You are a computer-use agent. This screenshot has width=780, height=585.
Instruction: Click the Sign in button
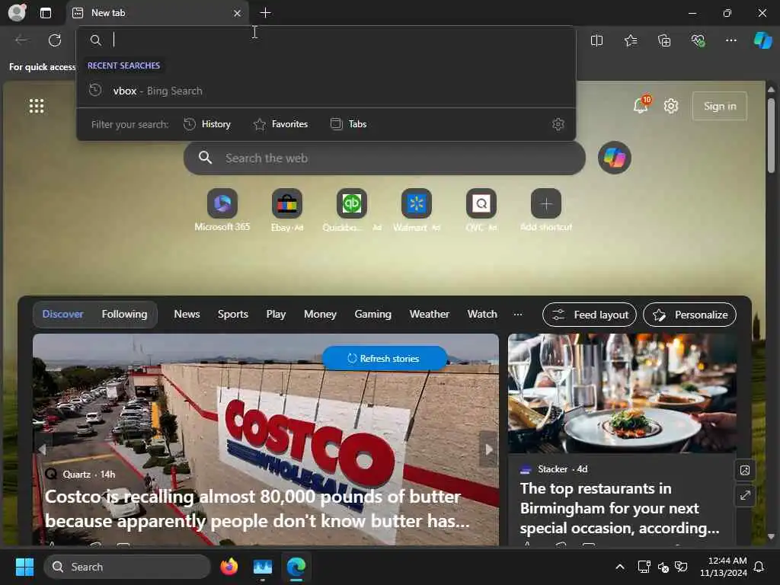pos(719,106)
